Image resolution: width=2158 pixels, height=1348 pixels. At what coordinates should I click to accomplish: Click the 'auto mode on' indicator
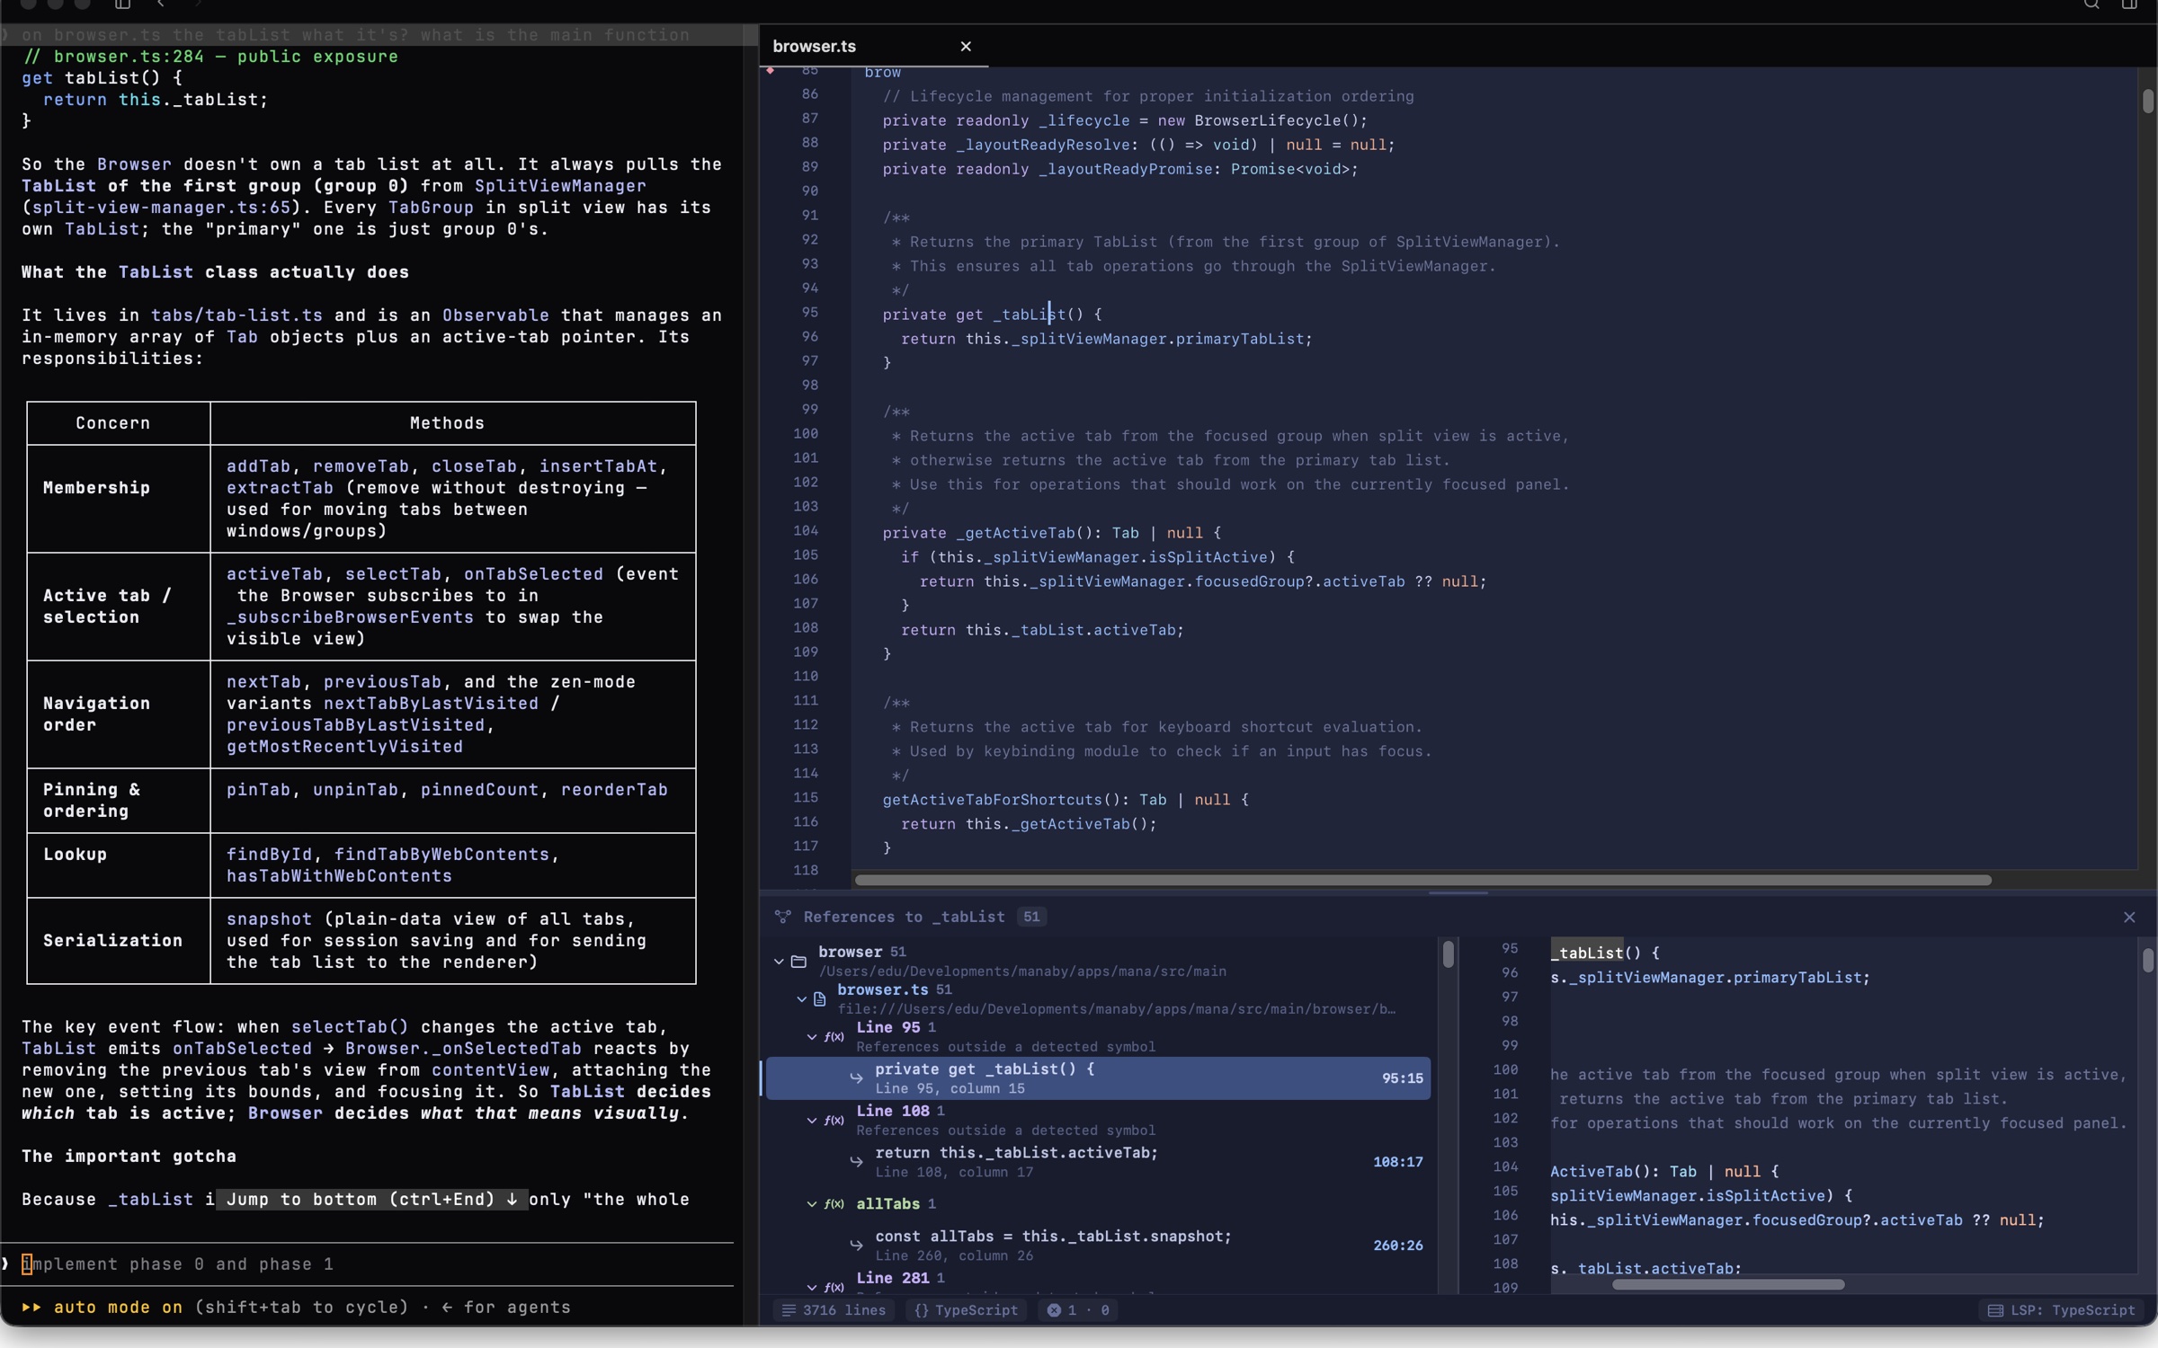[x=117, y=1308]
